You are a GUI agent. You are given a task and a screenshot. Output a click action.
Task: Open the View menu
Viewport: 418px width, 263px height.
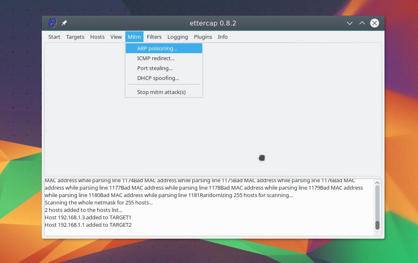[x=116, y=37]
